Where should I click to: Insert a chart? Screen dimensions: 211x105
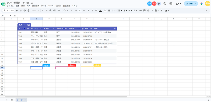coord(148,10)
